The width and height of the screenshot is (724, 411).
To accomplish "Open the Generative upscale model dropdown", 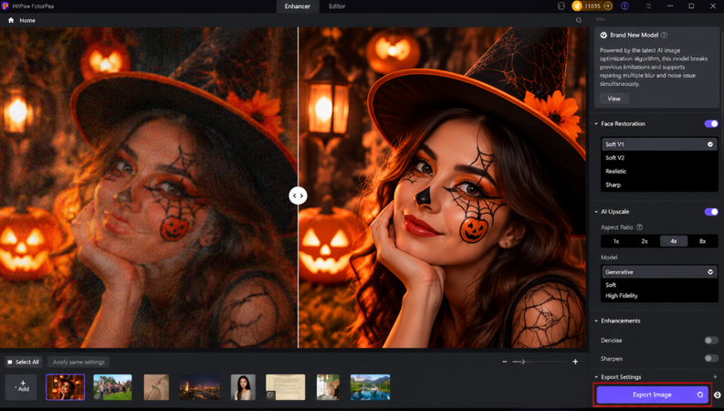I will pyautogui.click(x=659, y=272).
